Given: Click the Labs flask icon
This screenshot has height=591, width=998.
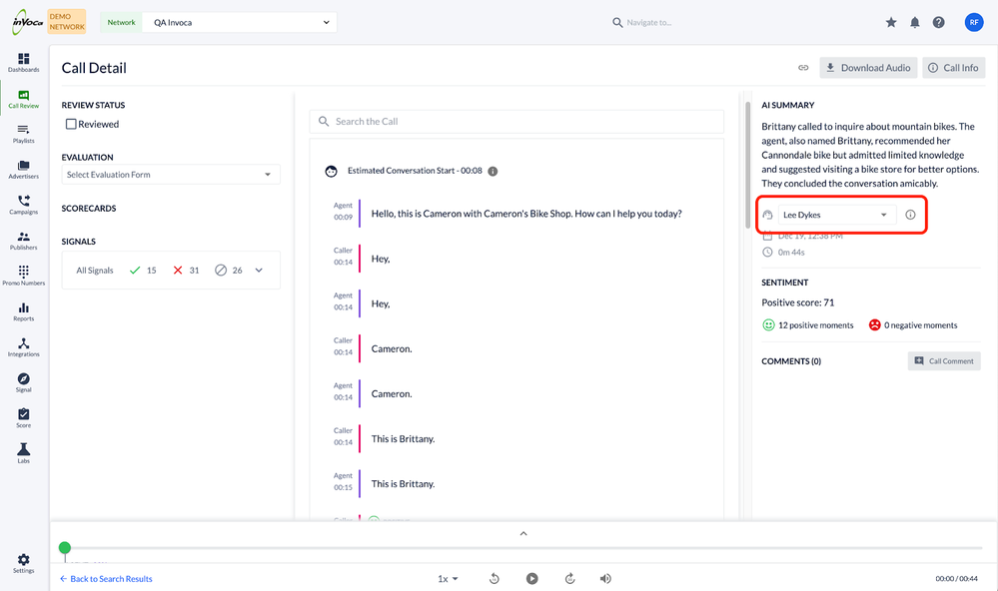Looking at the screenshot, I should [x=24, y=452].
